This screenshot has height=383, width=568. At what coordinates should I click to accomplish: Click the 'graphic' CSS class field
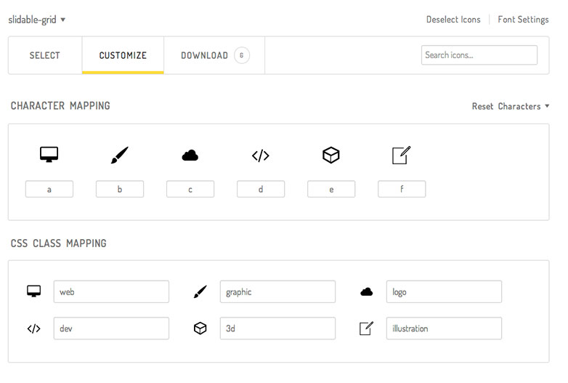coord(277,291)
